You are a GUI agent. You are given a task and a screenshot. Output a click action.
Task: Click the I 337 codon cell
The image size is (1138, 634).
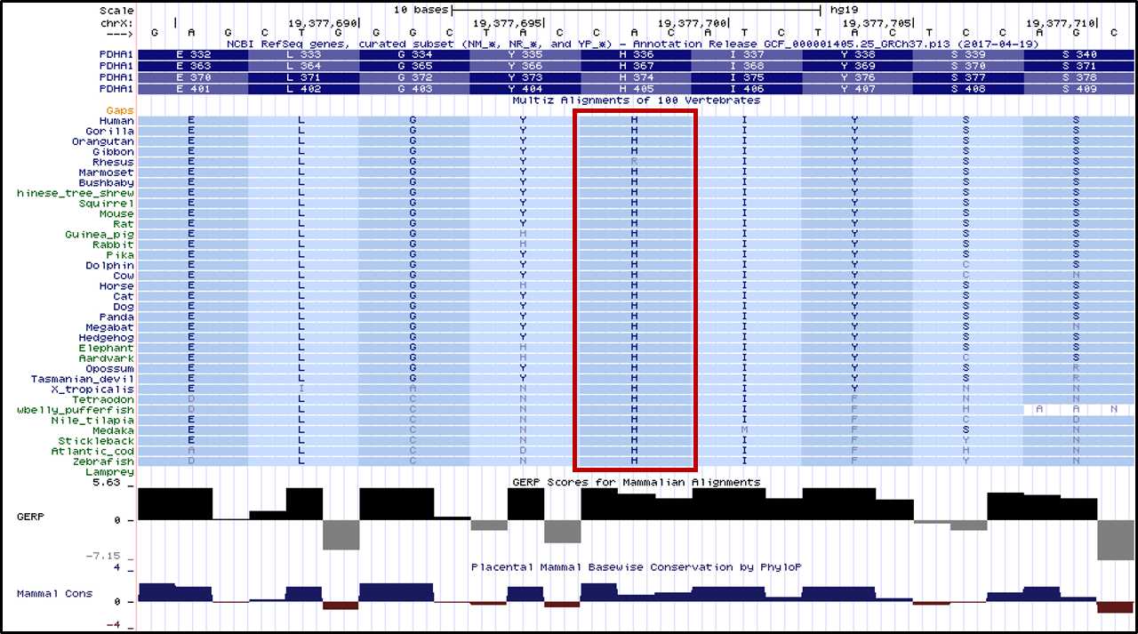(747, 54)
